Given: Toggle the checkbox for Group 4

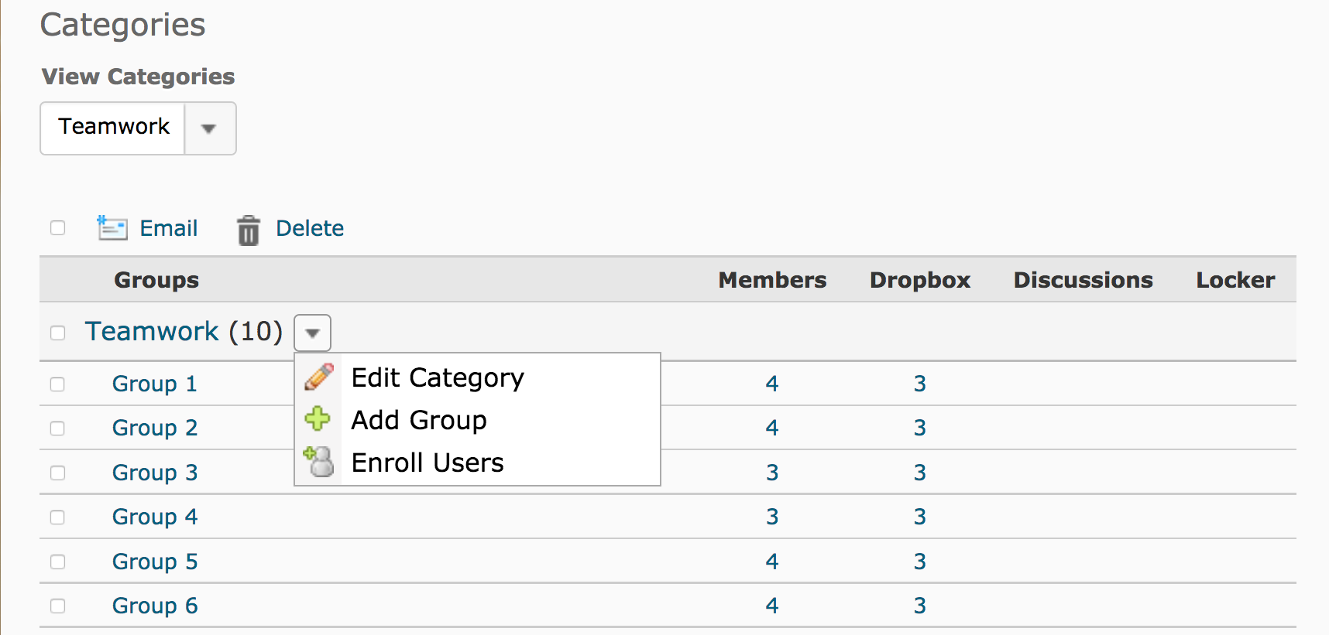Looking at the screenshot, I should click(57, 517).
